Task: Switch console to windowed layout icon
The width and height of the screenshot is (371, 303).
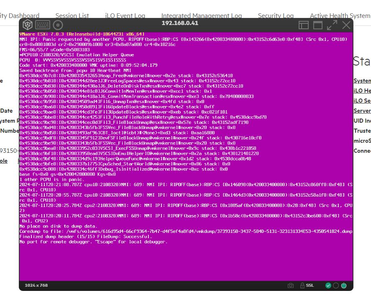Action: coord(318,25)
